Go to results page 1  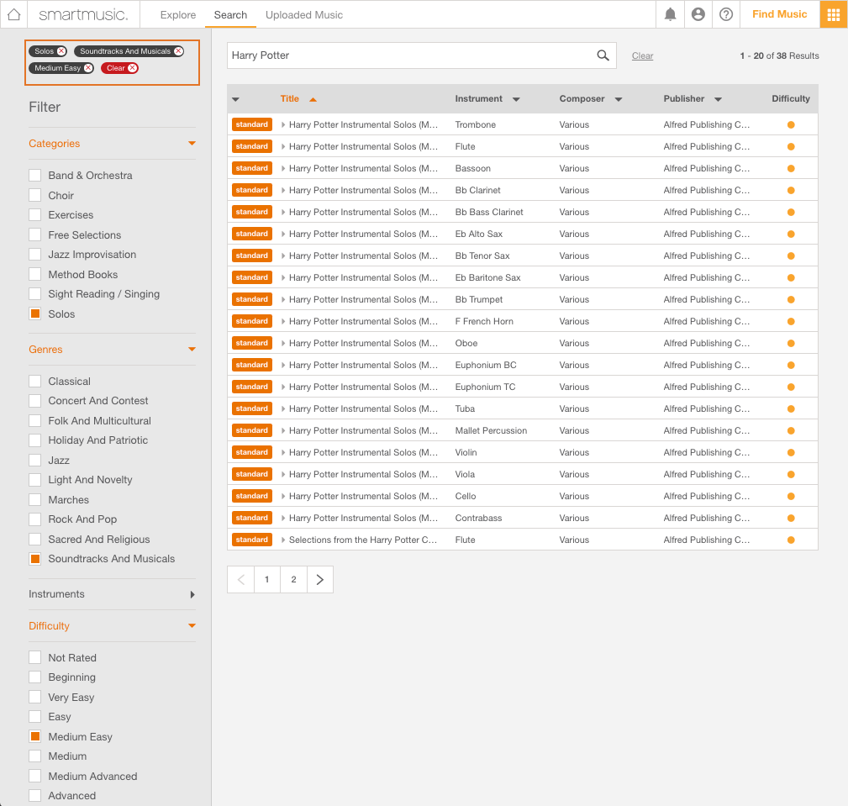(x=266, y=580)
